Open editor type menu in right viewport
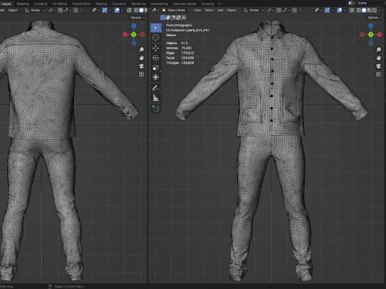This screenshot has height=289, width=386. coord(155,10)
